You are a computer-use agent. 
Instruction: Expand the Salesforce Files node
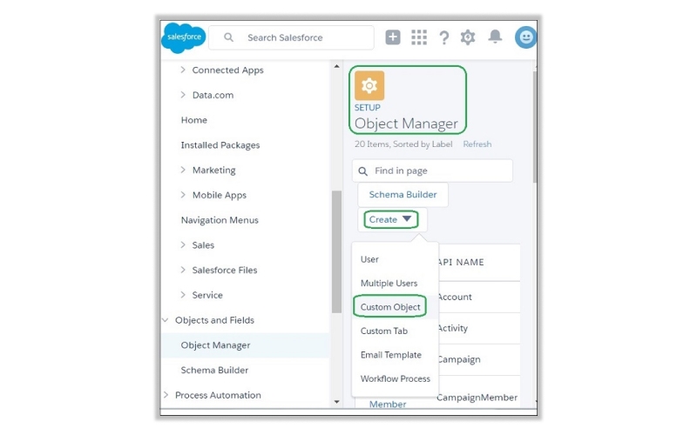click(183, 270)
